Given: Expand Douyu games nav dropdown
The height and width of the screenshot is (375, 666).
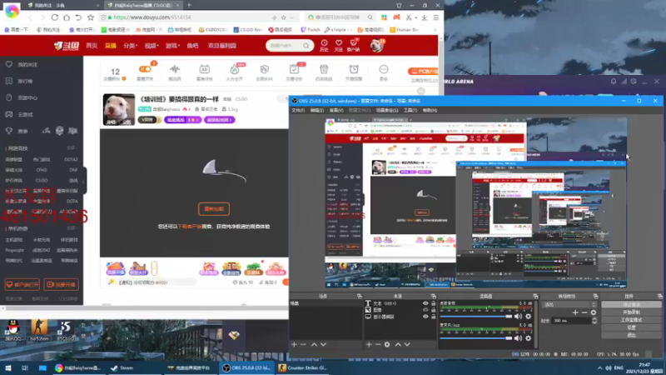Looking at the screenshot, I should [x=172, y=46].
